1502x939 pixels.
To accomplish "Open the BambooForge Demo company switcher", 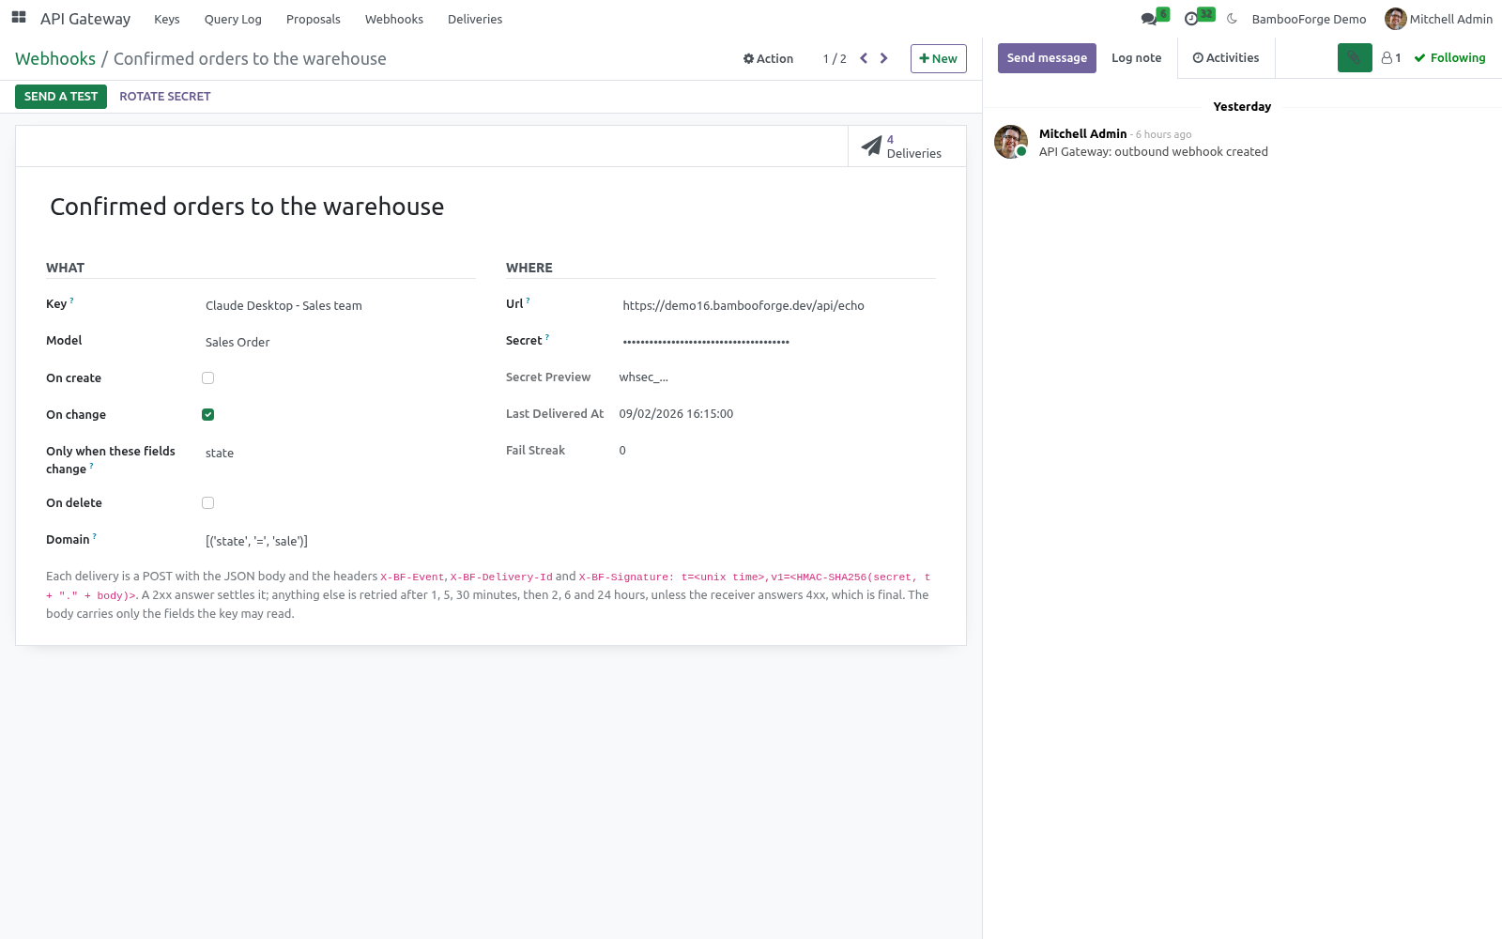I will pyautogui.click(x=1309, y=19).
